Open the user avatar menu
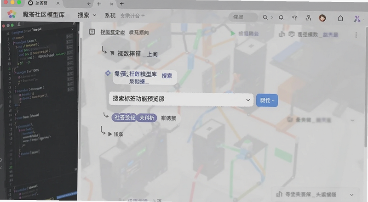This screenshot has width=368, height=202. point(322,18)
